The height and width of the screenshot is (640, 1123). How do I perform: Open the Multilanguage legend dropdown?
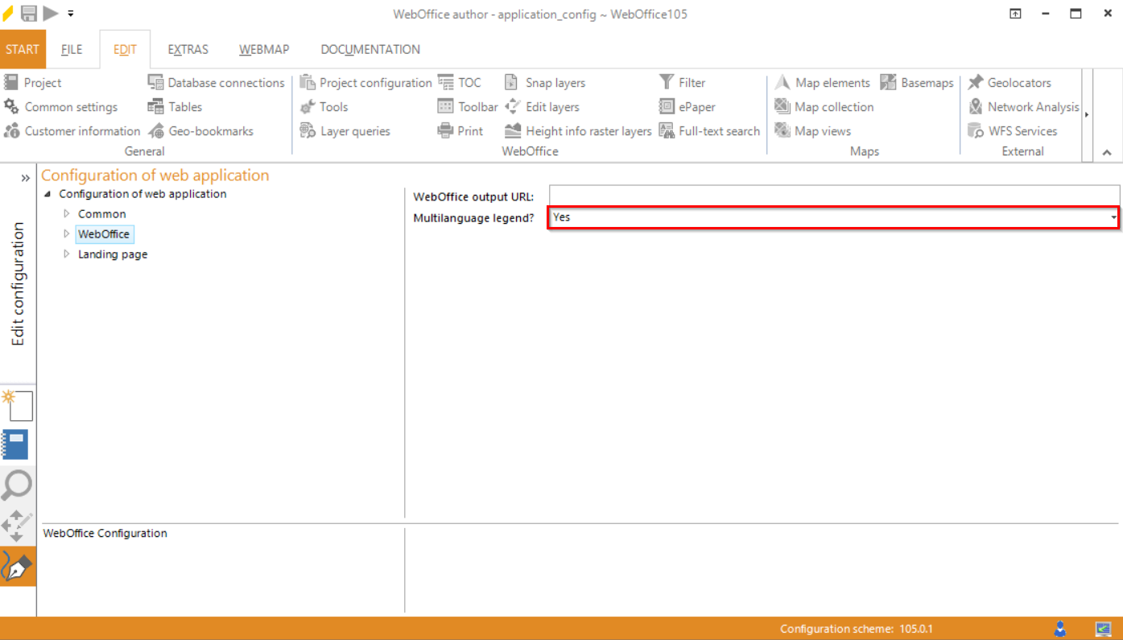click(1113, 217)
